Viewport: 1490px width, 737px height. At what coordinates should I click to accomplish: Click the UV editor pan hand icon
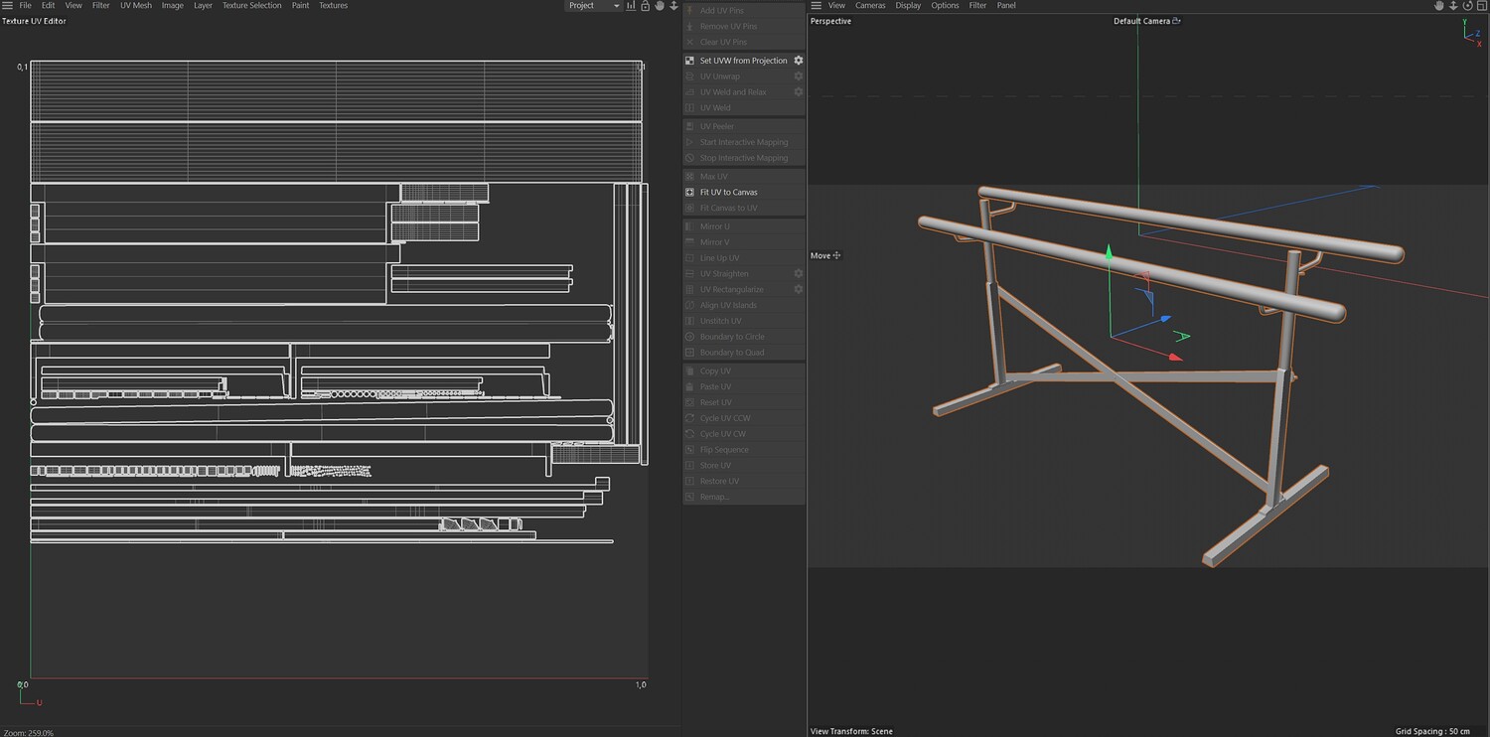[x=660, y=6]
